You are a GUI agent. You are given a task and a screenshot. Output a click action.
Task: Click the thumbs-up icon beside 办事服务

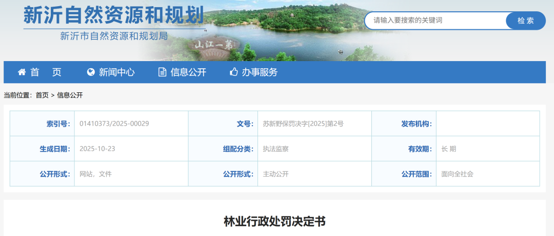(233, 72)
